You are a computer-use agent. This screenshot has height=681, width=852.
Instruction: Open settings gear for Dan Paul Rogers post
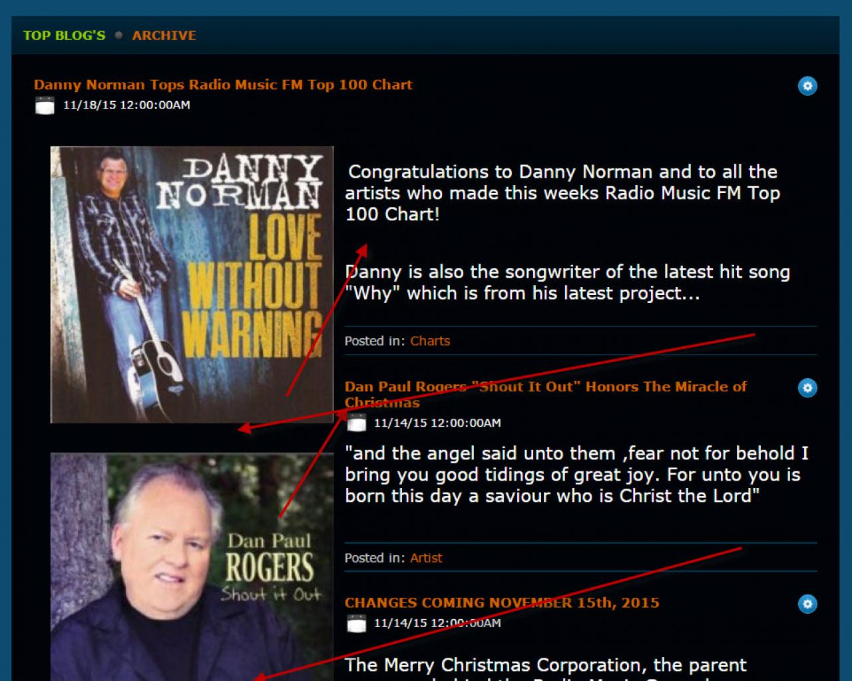pos(807,387)
